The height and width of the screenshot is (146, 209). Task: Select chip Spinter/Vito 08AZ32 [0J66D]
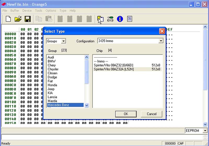tap(127, 65)
